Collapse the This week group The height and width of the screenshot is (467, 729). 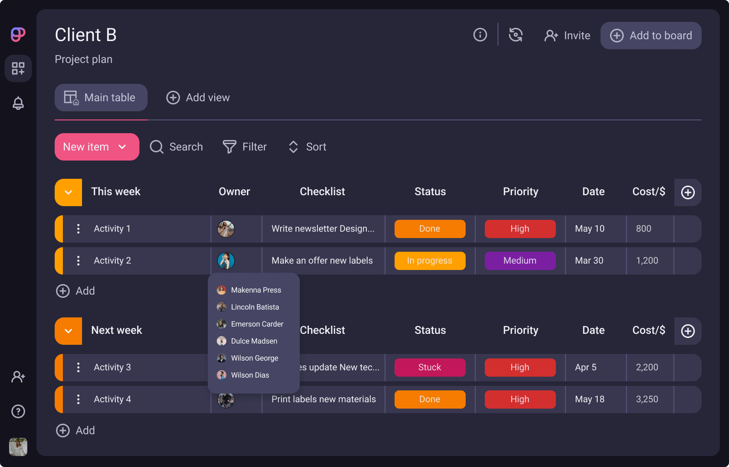68,192
